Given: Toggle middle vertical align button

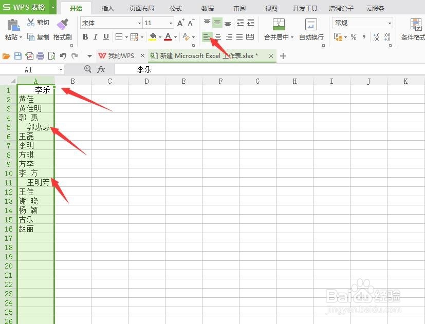Looking at the screenshot, I should pos(217,23).
